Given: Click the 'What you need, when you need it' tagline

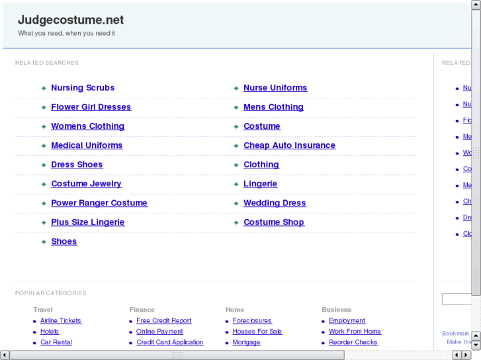Looking at the screenshot, I should (66, 33).
